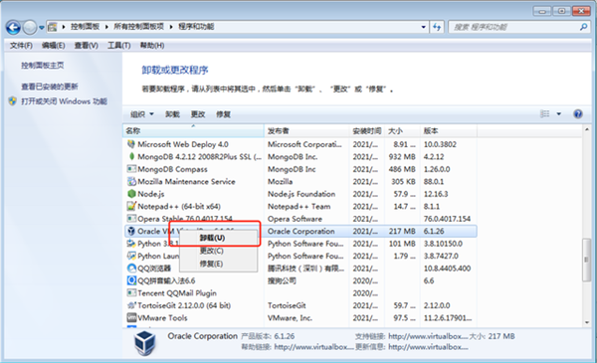Click the blue help question mark icon
This screenshot has height=363, width=597.
(578, 113)
